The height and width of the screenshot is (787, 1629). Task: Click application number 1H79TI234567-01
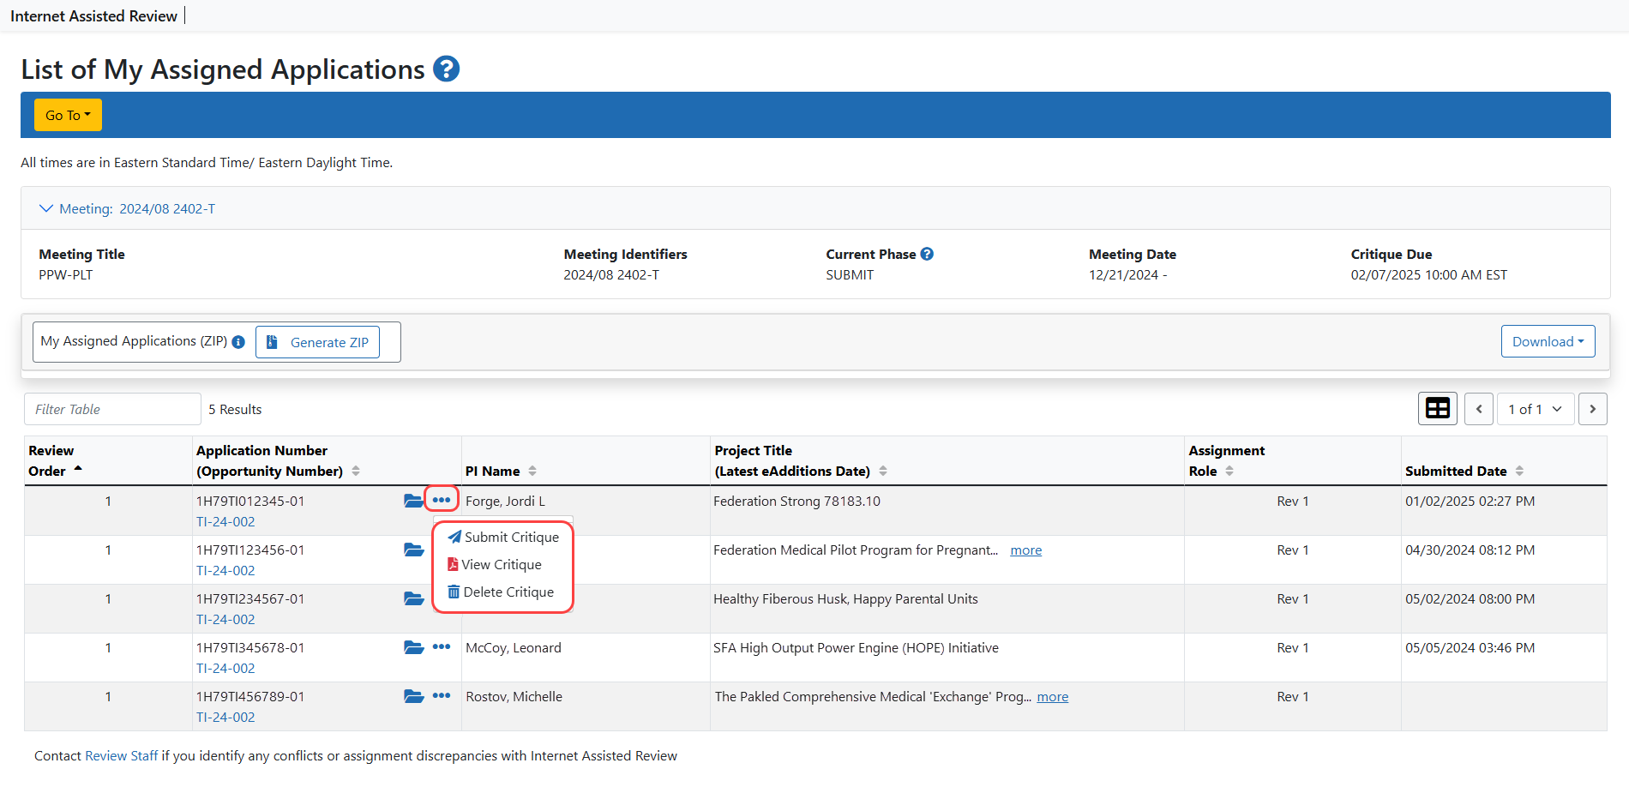[250, 598]
